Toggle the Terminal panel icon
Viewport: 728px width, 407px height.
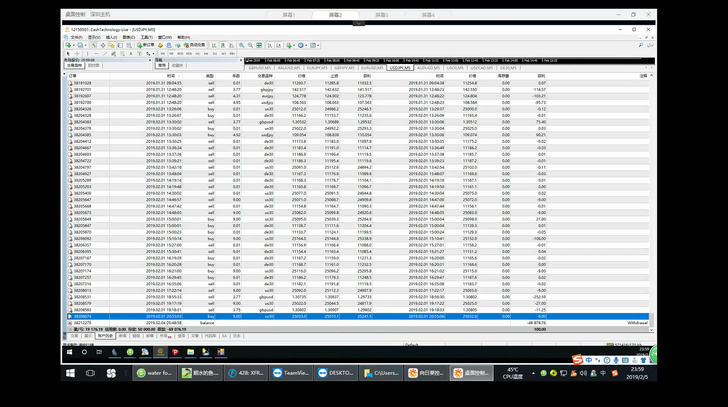click(x=120, y=45)
